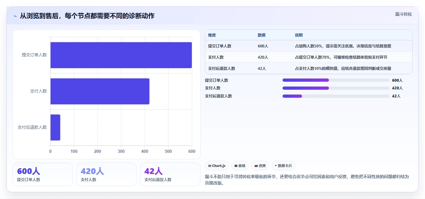Click the 200 tick on the chart x-axis
Viewport: 425px width, 199px height.
tap(97, 152)
